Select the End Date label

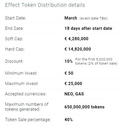coord(14,29)
